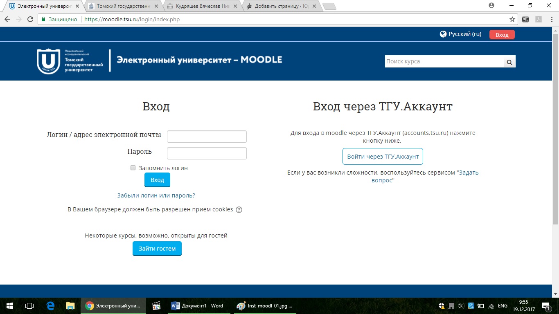Click the Пароль password field
This screenshot has height=314, width=559.
(207, 153)
